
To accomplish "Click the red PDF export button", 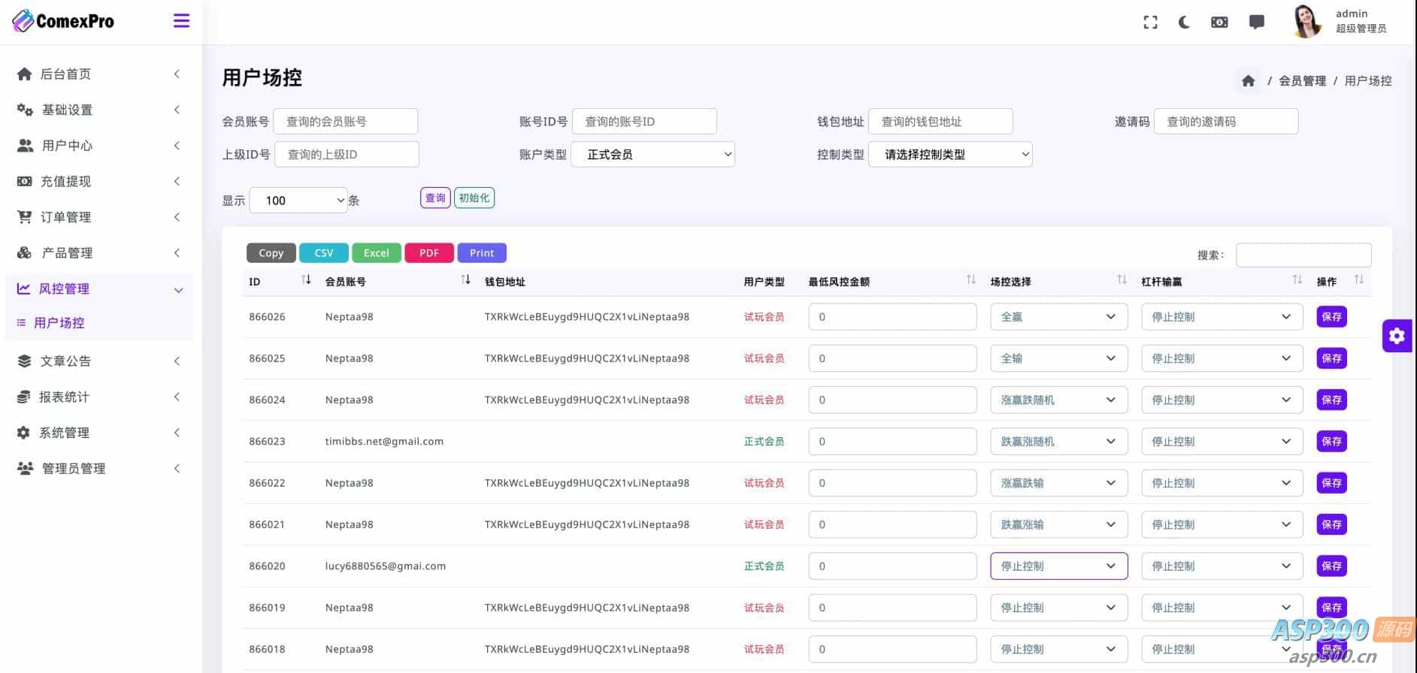I will 428,253.
